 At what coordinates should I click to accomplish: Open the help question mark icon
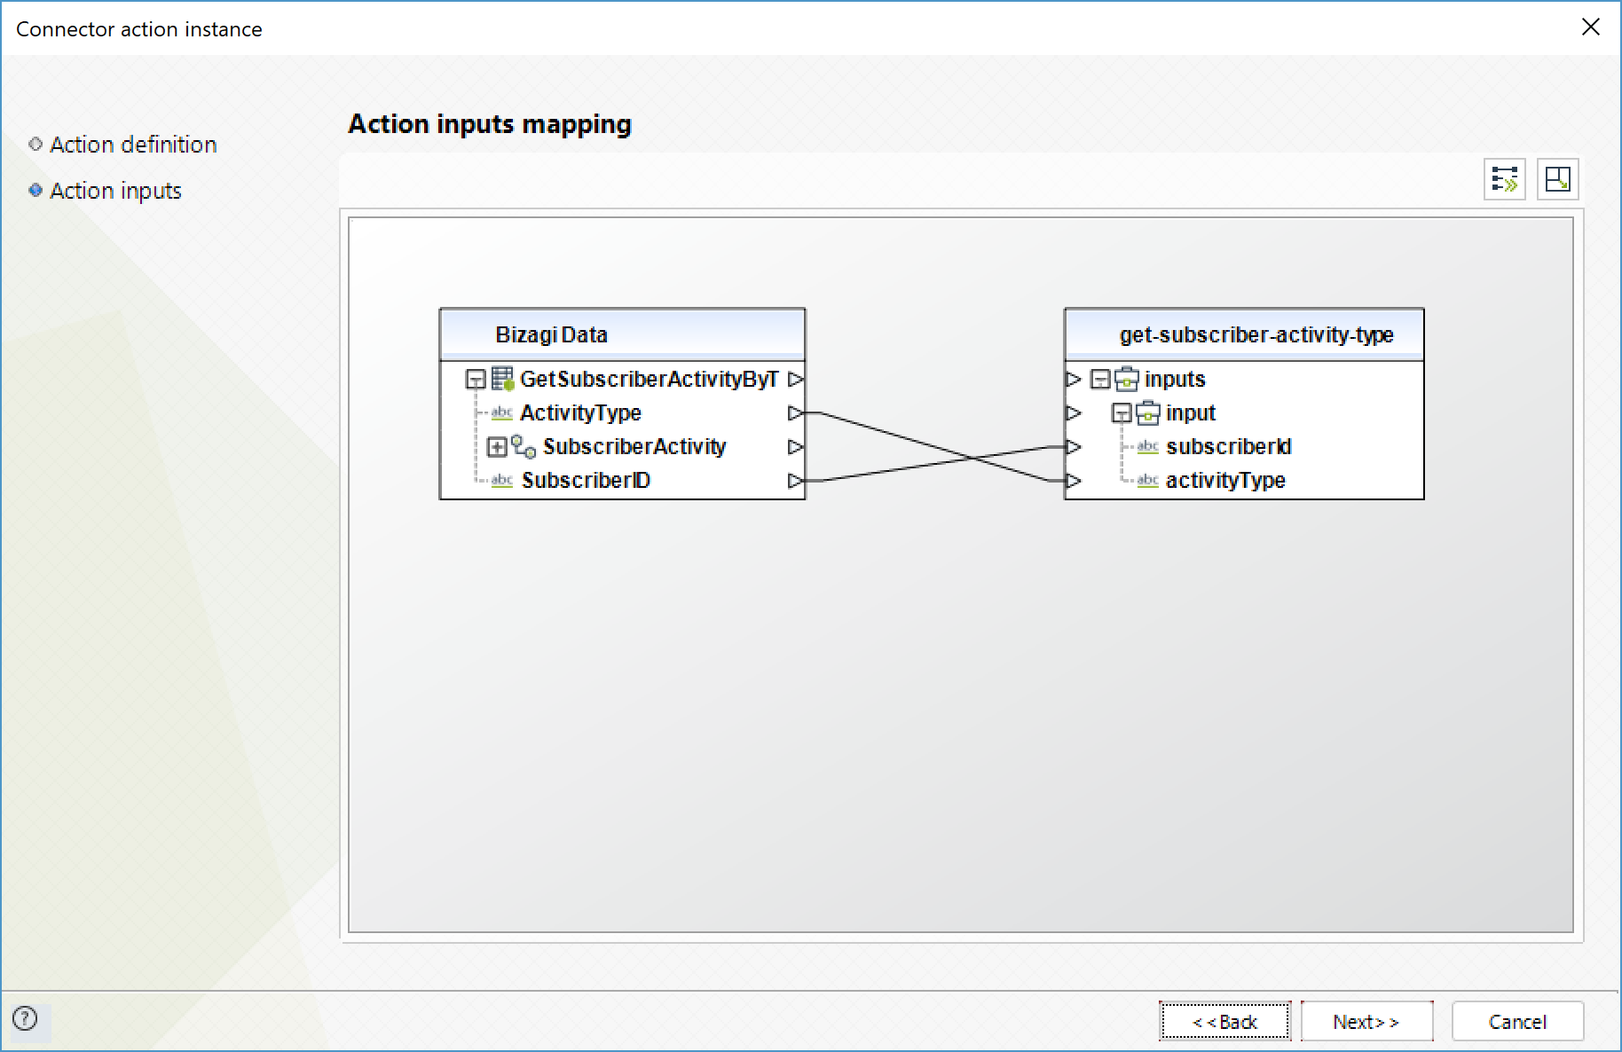[25, 1018]
